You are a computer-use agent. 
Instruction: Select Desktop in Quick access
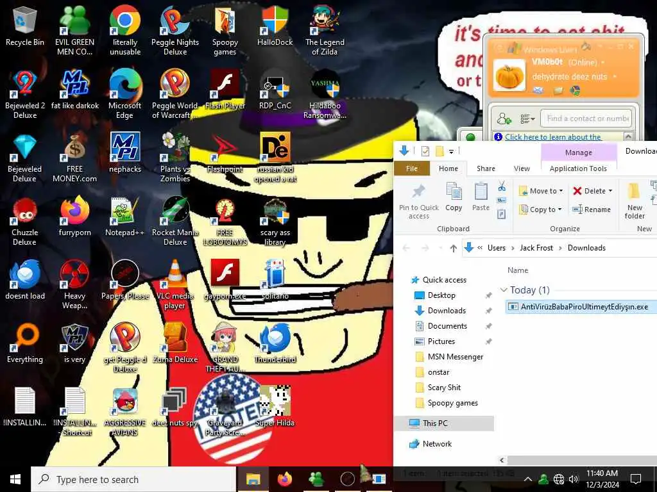(x=441, y=295)
